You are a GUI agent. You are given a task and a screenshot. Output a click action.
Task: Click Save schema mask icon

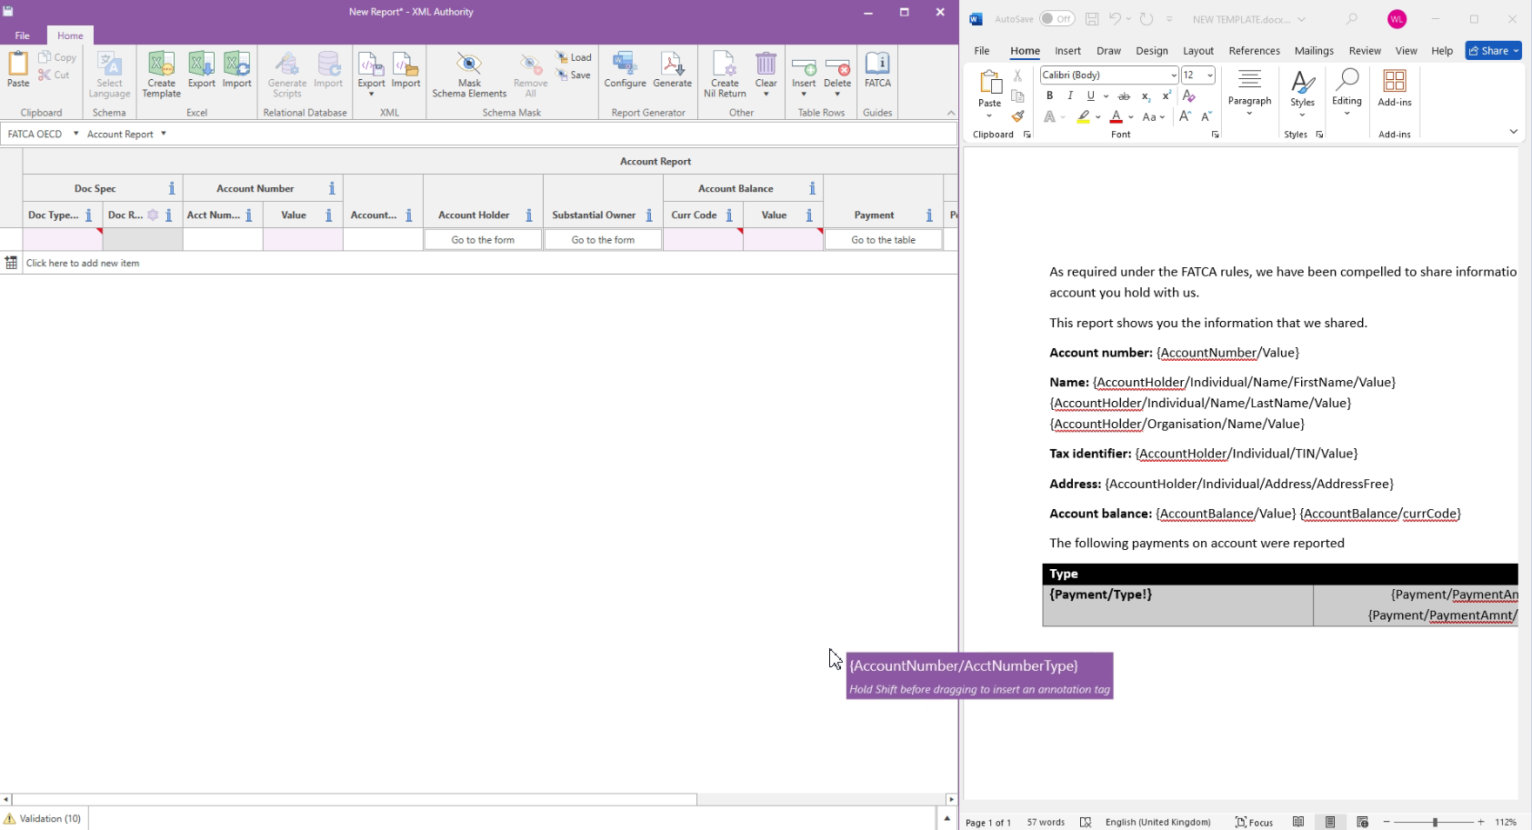pyautogui.click(x=574, y=75)
